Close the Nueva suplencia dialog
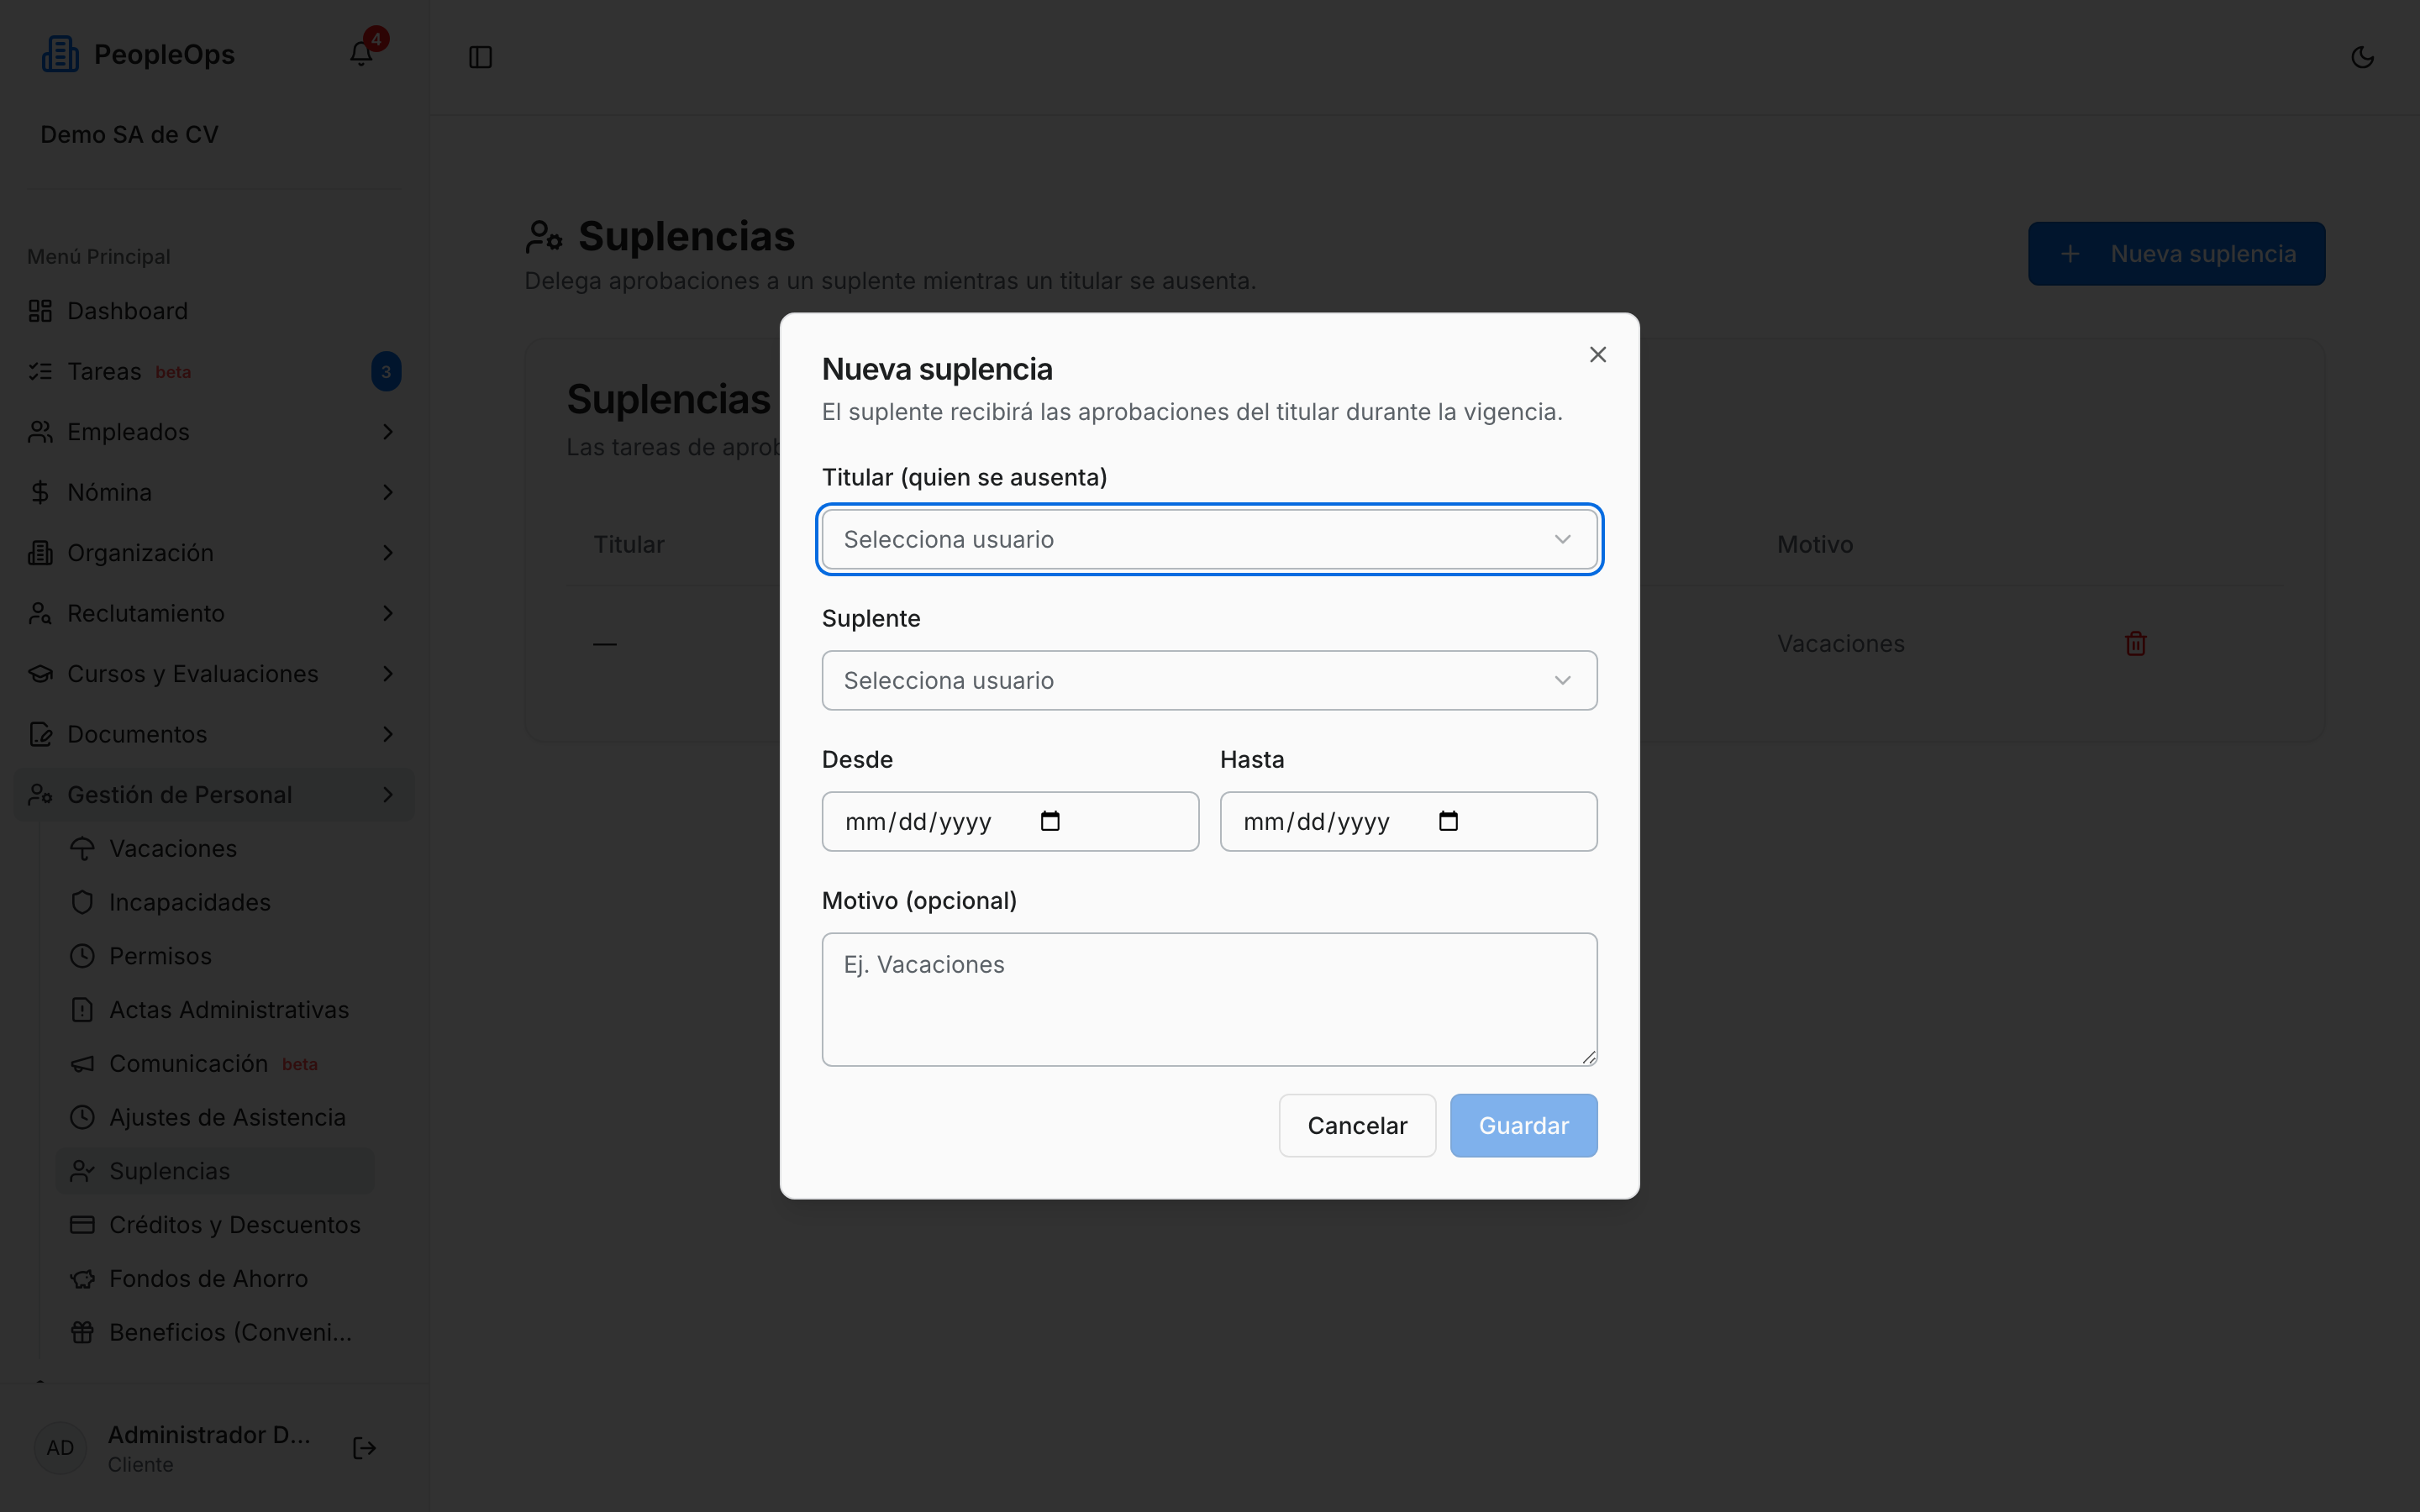Viewport: 2420px width, 1512px height. [x=1597, y=355]
